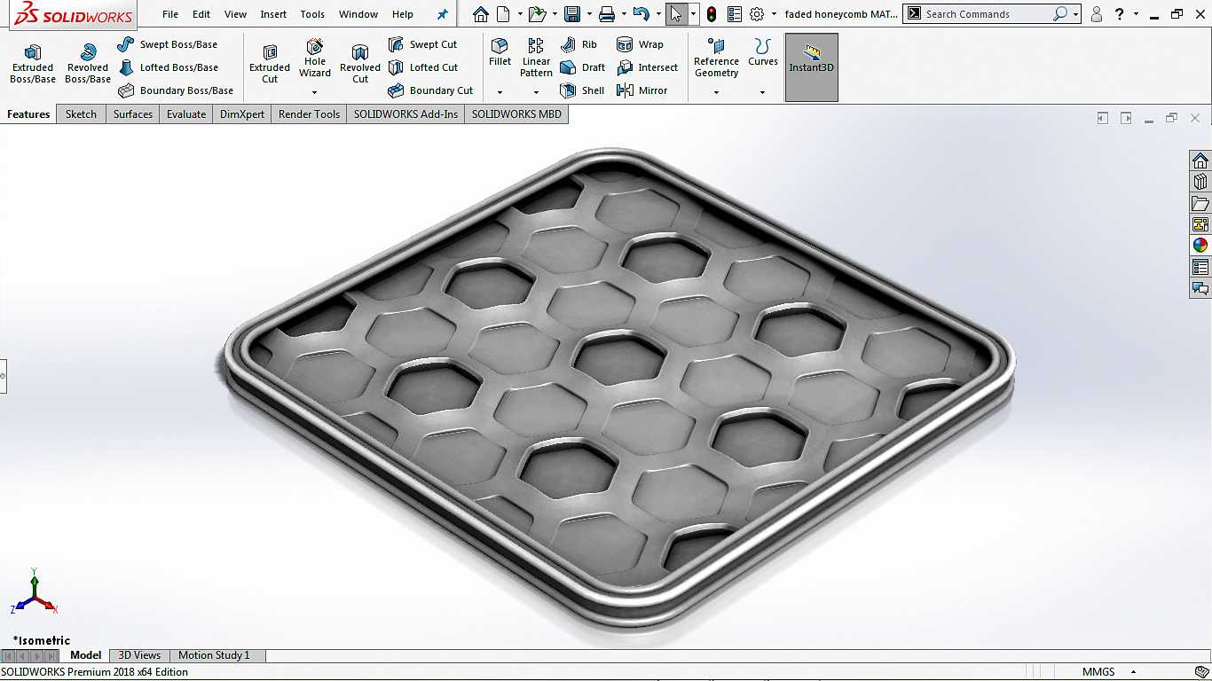
Task: Open the Window menu
Action: [358, 14]
